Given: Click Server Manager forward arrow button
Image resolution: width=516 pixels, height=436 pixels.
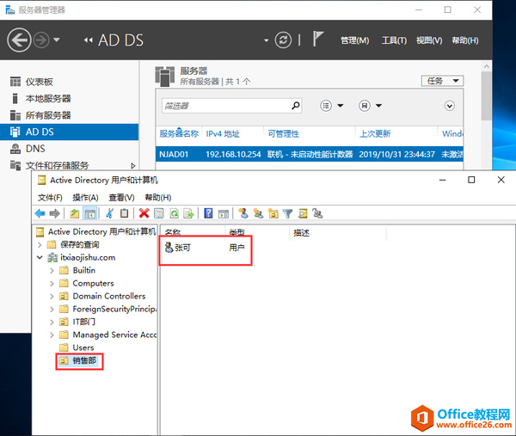Looking at the screenshot, I should (x=41, y=40).
